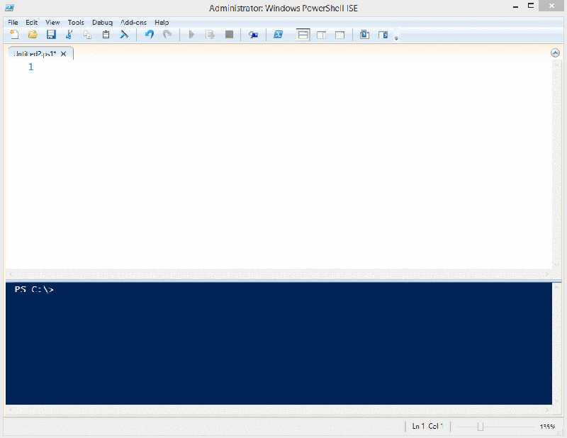The image size is (567, 438).
Task: Create a new script file
Action: pyautogui.click(x=14, y=34)
